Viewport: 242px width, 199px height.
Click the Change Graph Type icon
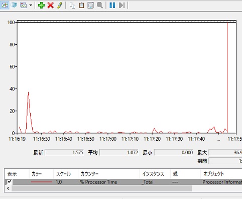pyautogui.click(x=24, y=5)
